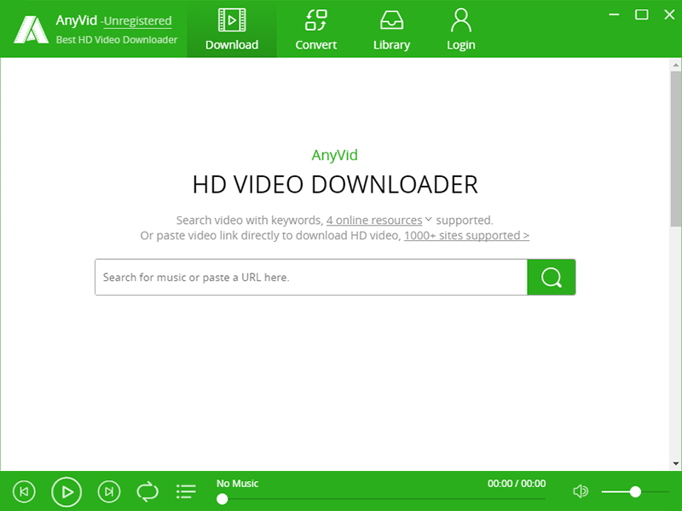Click the Unregistered link in the header
Image resolution: width=682 pixels, height=511 pixels.
(x=137, y=20)
